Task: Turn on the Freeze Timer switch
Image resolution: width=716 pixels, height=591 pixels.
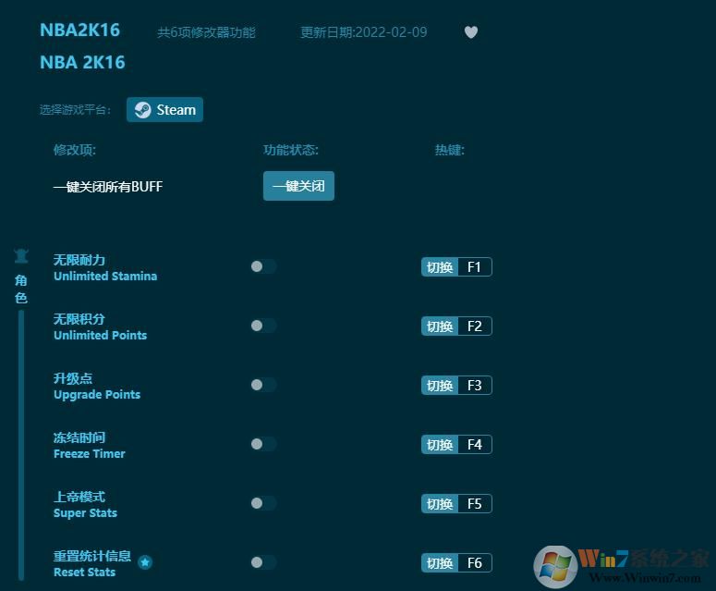Action: click(x=263, y=444)
